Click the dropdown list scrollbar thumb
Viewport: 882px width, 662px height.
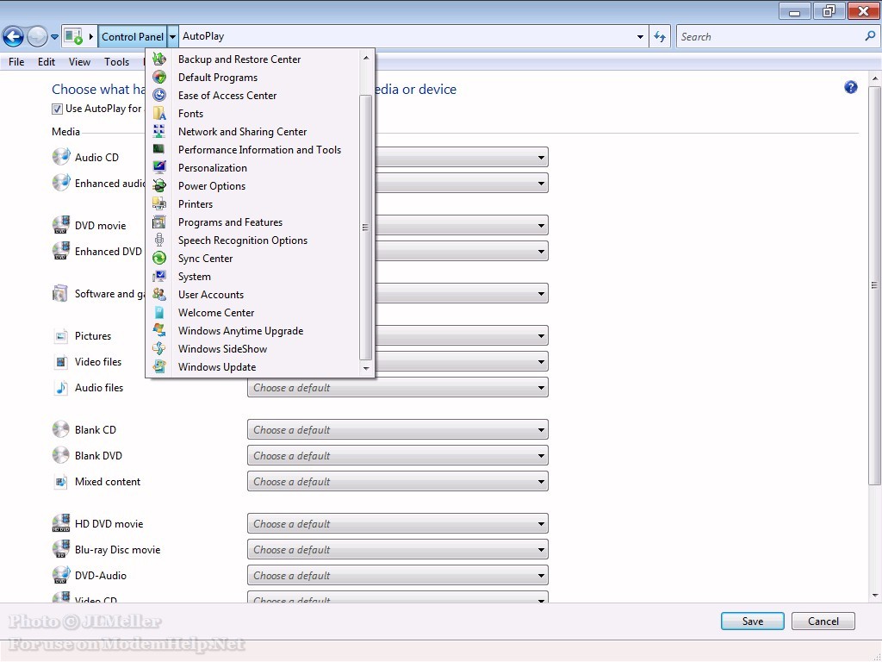(365, 227)
